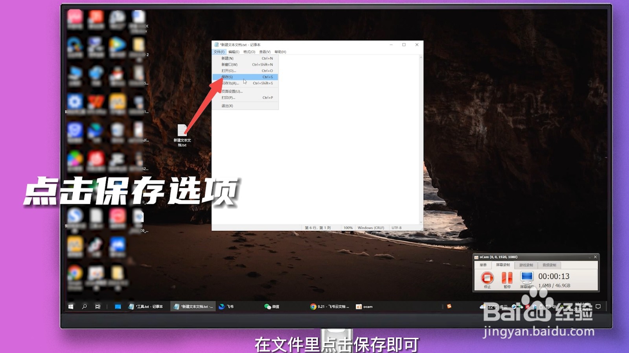Open the notification center icon
629x353 pixels.
598,307
